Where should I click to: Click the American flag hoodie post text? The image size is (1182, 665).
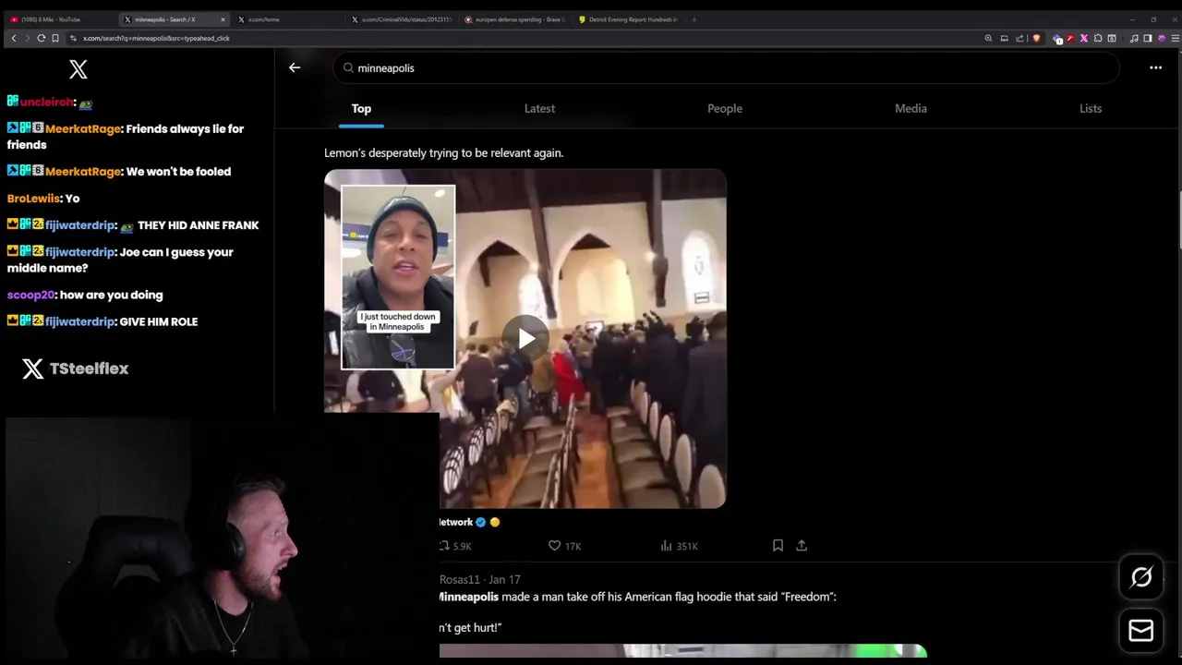(638, 597)
